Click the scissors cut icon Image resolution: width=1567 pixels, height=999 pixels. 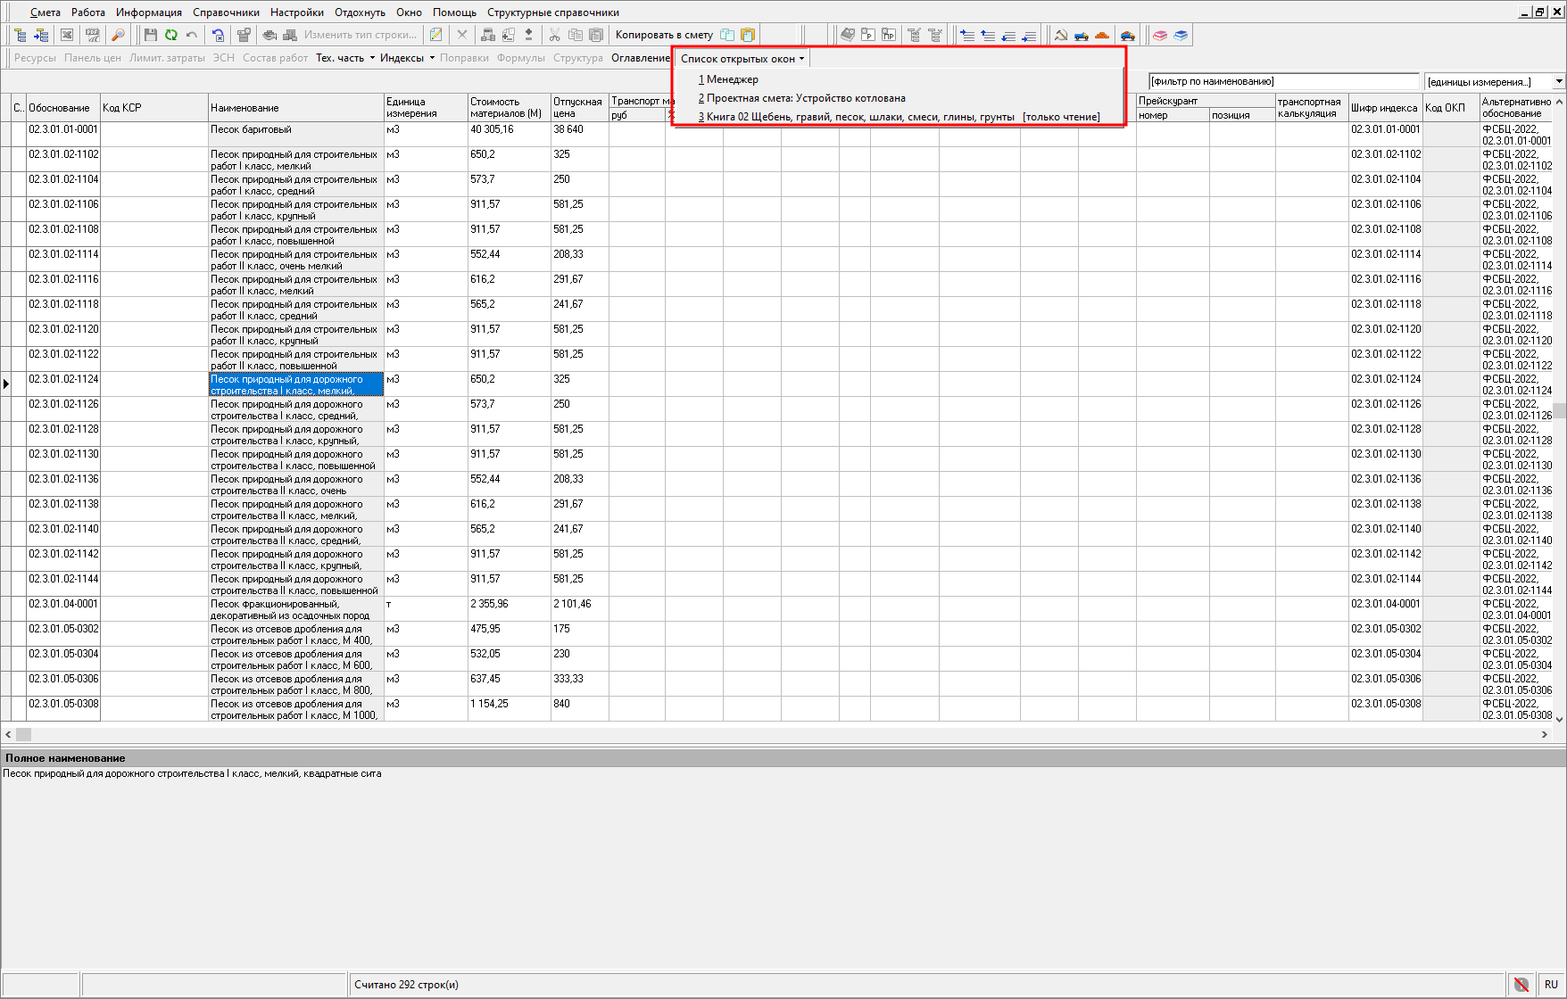(554, 35)
